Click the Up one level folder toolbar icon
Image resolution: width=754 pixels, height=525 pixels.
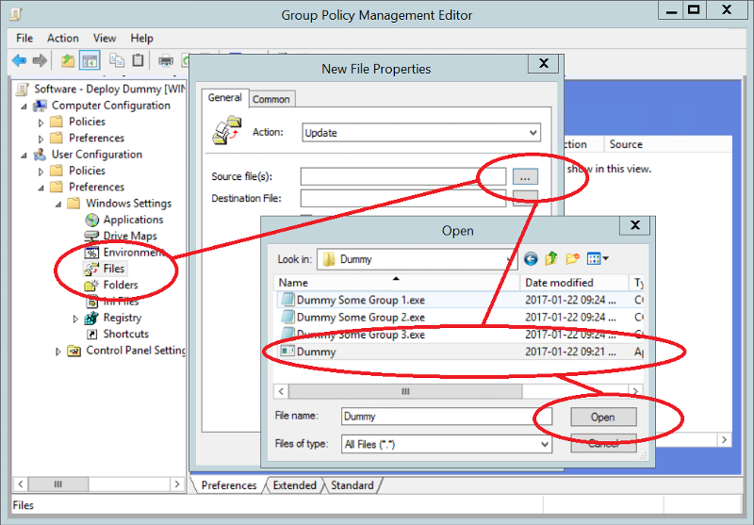click(x=68, y=60)
